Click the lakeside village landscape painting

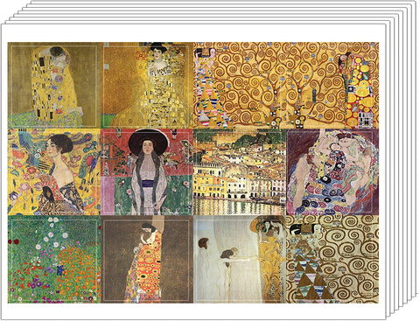pos(240,172)
